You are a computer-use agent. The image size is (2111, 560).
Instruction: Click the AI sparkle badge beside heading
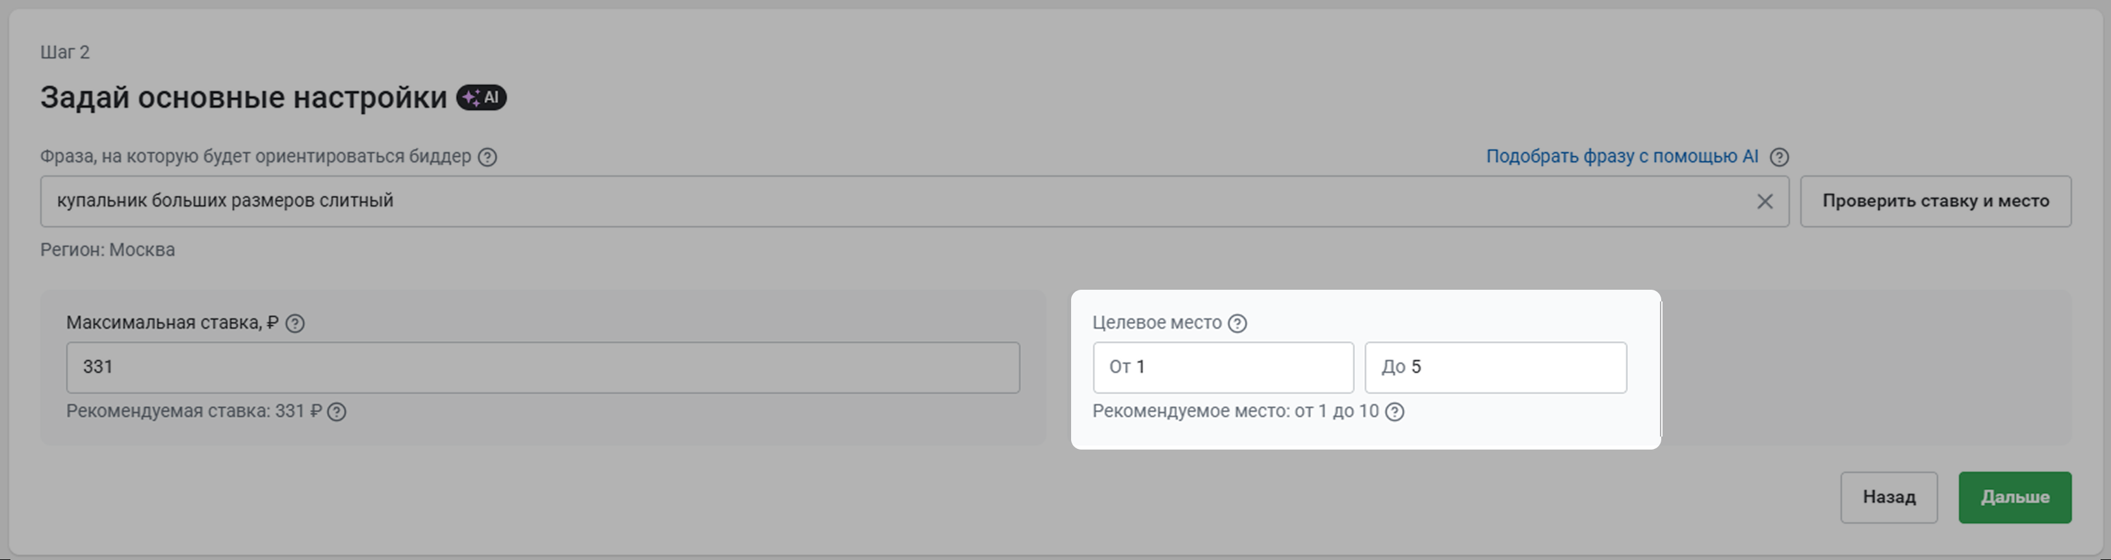(x=481, y=97)
